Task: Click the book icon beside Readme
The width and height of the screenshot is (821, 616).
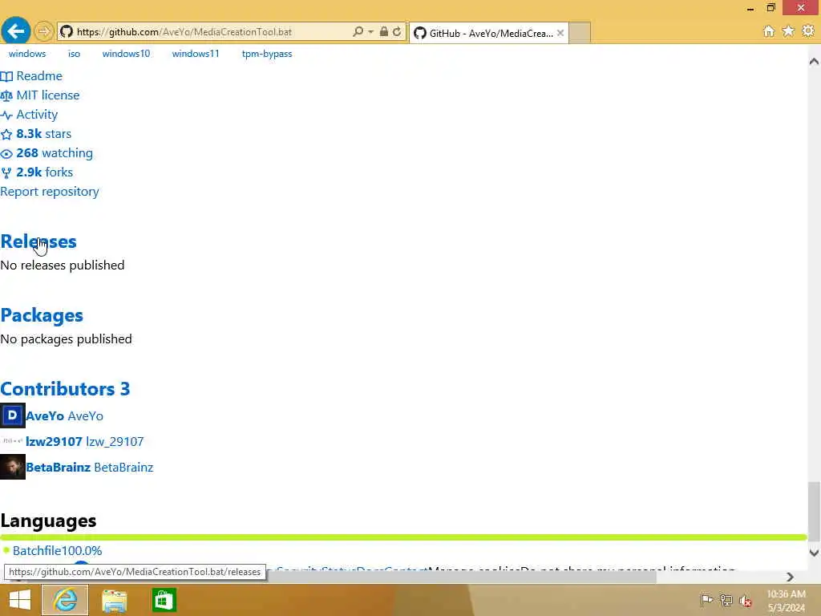Action: click(6, 76)
